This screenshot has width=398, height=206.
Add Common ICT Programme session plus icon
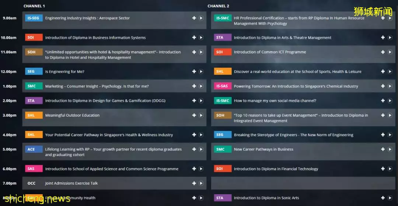click(x=383, y=52)
